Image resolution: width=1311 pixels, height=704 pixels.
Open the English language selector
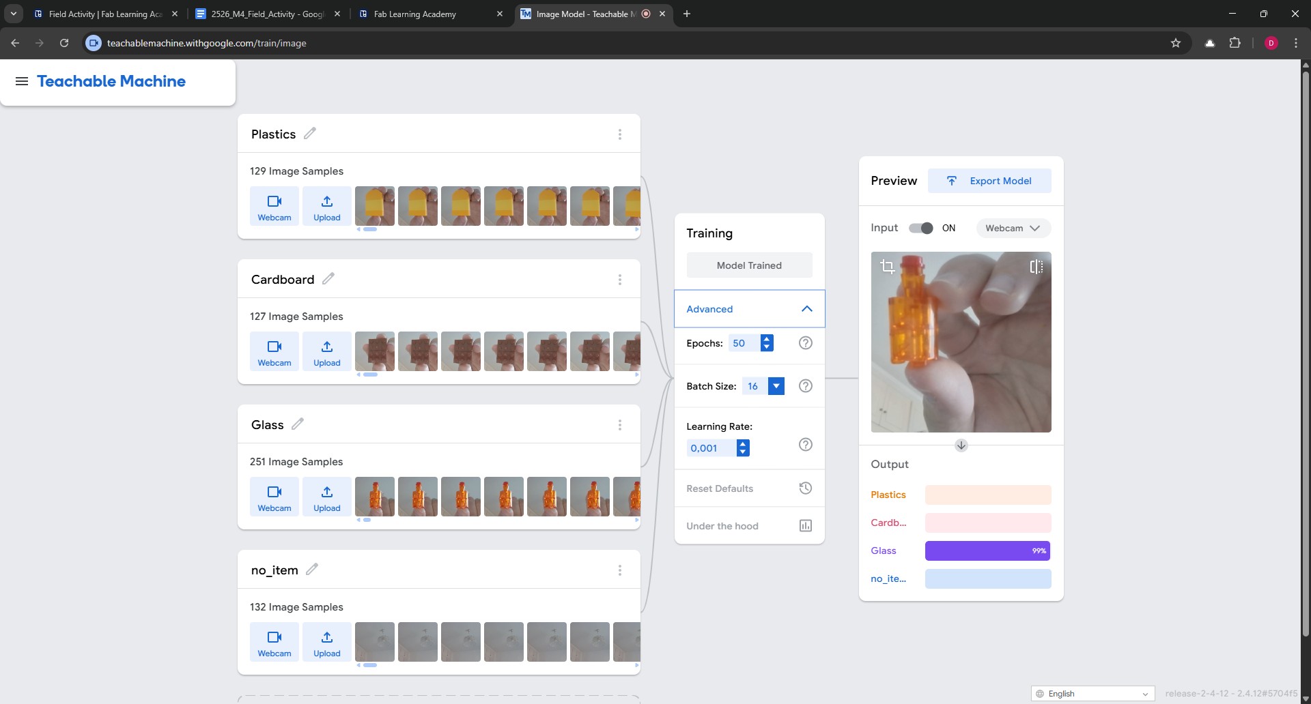pos(1092,693)
